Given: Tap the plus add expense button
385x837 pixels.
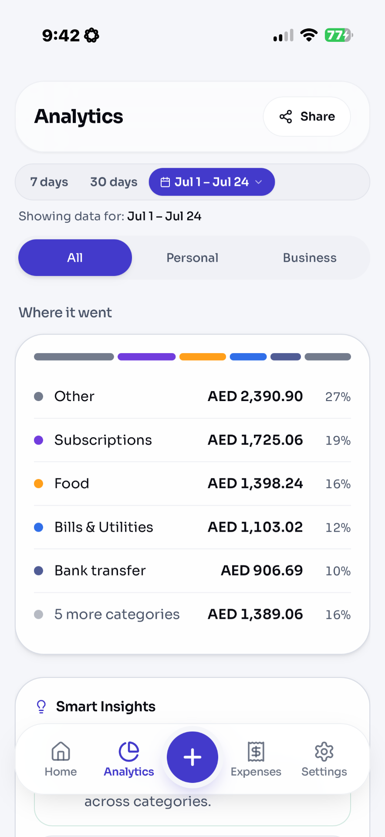Looking at the screenshot, I should click(192, 757).
